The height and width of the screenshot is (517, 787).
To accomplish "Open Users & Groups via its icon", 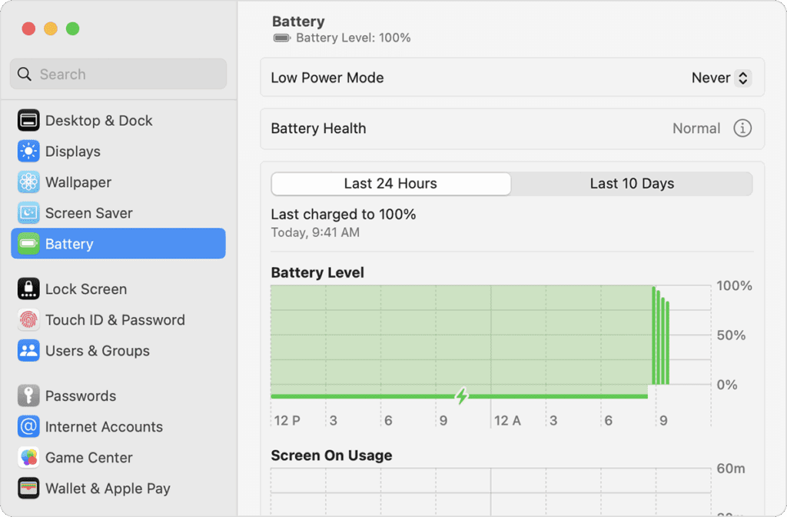I will 28,350.
